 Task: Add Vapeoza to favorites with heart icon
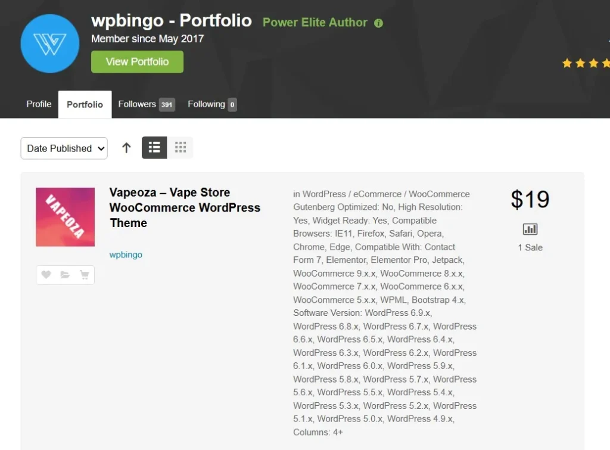tap(46, 275)
